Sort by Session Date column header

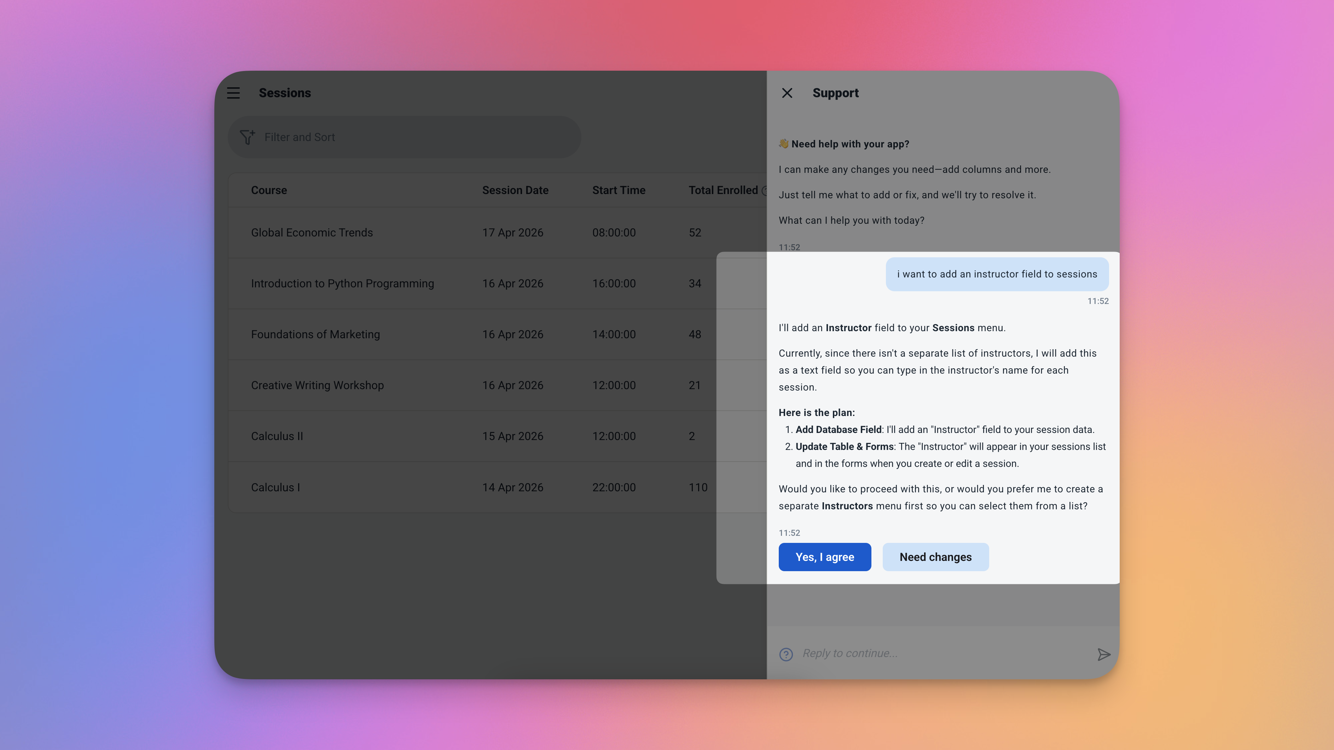click(x=515, y=190)
